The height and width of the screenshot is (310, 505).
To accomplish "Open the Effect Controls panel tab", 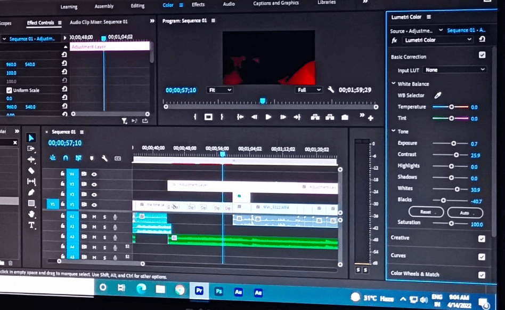I will (41, 23).
